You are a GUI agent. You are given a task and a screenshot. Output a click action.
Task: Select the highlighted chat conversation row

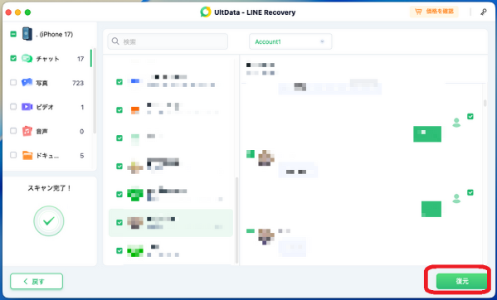pyautogui.click(x=171, y=223)
